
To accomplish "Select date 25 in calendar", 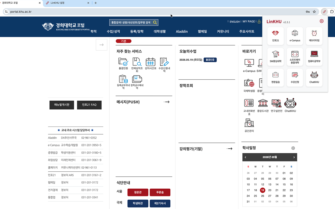I will click(x=255, y=196).
